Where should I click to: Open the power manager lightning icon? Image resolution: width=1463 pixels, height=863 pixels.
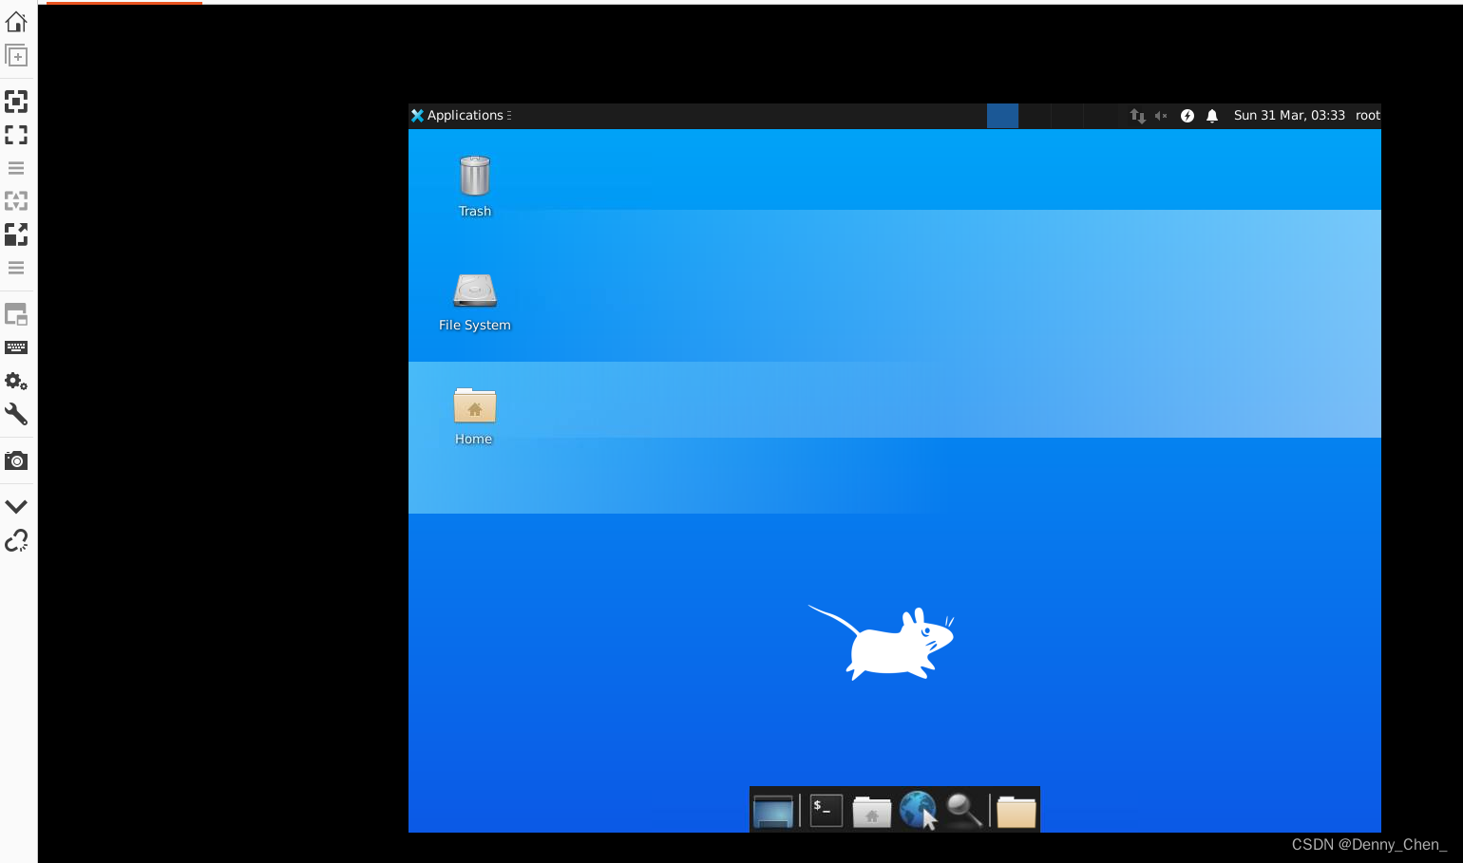pyautogui.click(x=1187, y=116)
